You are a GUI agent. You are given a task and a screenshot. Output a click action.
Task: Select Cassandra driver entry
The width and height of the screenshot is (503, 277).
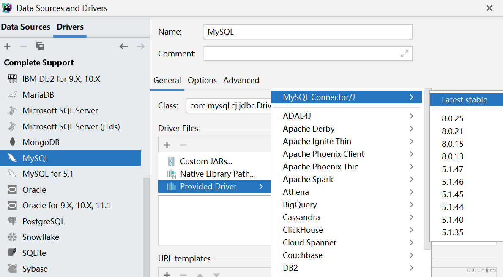coord(347,218)
